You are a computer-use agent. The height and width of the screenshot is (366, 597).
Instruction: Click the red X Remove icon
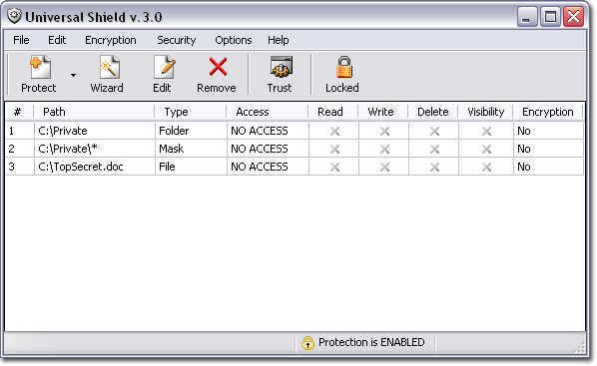[x=219, y=67]
